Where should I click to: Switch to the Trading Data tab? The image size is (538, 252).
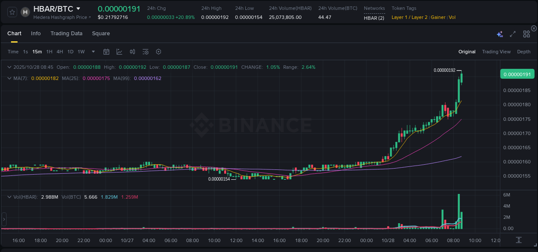pyautogui.click(x=66, y=34)
